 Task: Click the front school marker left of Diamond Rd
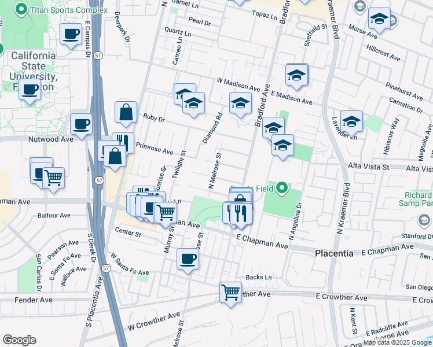(x=193, y=105)
